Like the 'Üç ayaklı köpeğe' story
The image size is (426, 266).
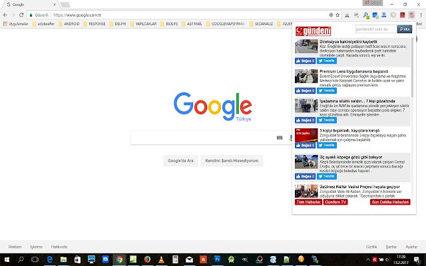click(305, 176)
